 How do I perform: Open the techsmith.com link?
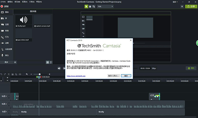76,76
